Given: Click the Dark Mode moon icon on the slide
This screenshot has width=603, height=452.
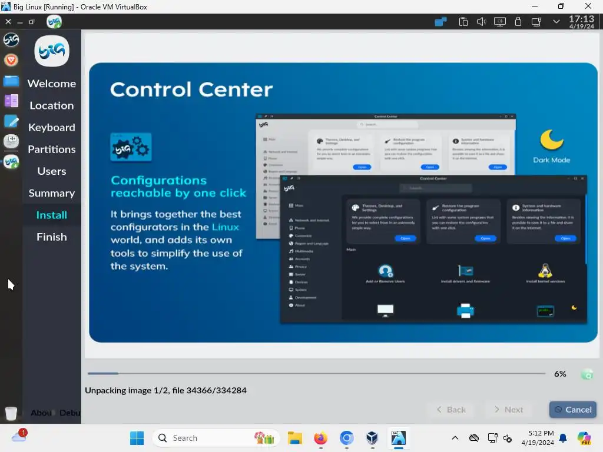Looking at the screenshot, I should 551,139.
